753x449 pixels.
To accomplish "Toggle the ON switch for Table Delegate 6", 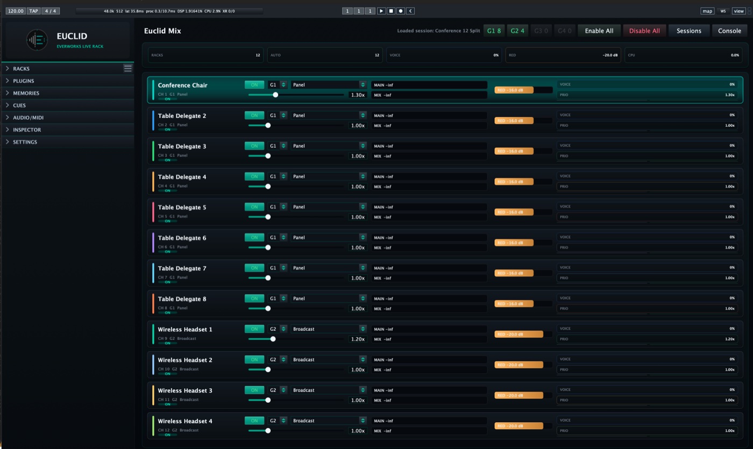I will [x=254, y=237].
